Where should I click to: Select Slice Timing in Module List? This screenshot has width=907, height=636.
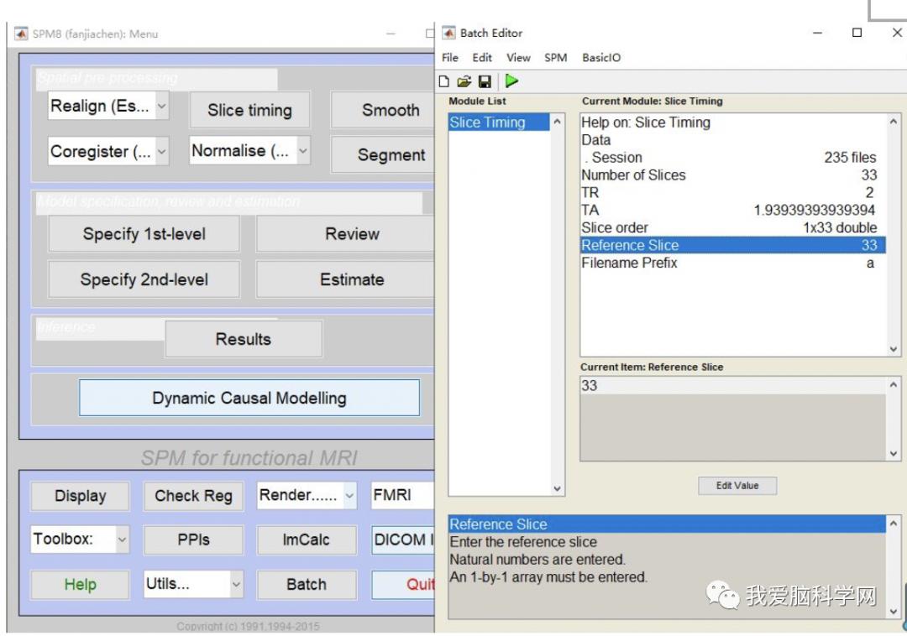click(499, 123)
